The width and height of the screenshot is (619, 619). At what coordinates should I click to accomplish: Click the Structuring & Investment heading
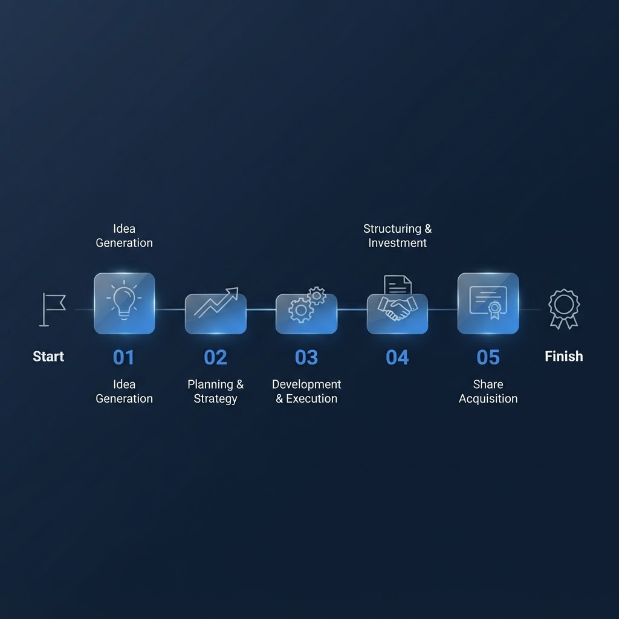tap(398, 236)
